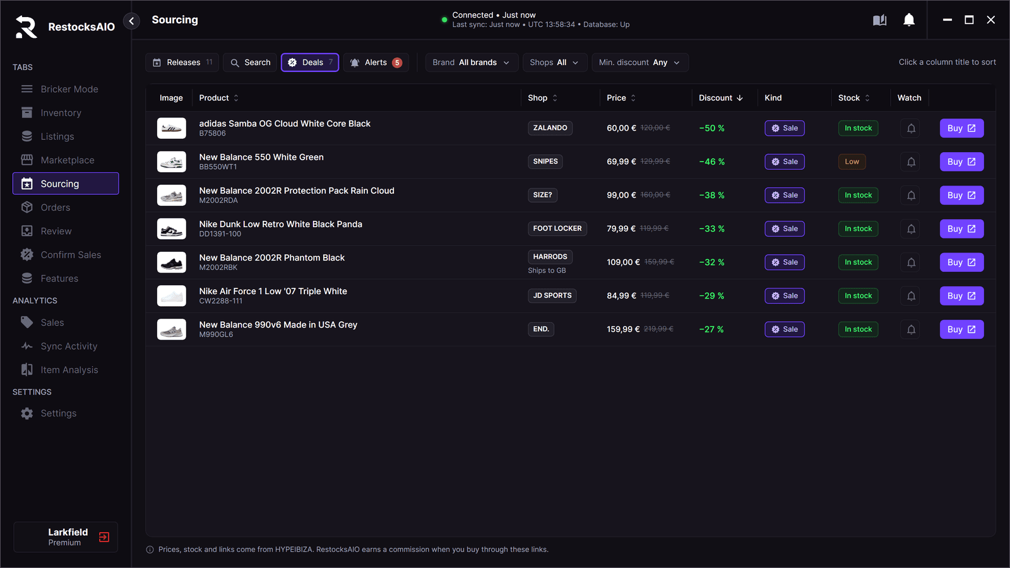Viewport: 1010px width, 568px height.
Task: Expand the Brand All brands dropdown
Action: point(472,62)
